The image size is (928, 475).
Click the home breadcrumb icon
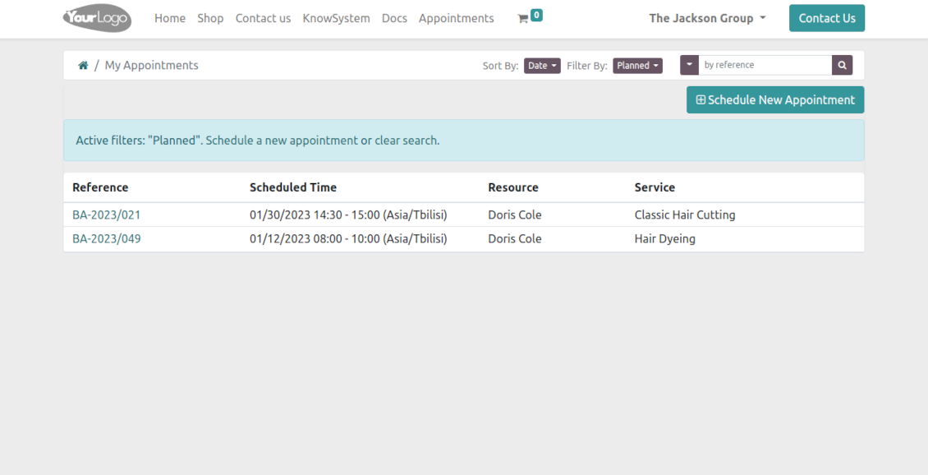[x=83, y=66]
